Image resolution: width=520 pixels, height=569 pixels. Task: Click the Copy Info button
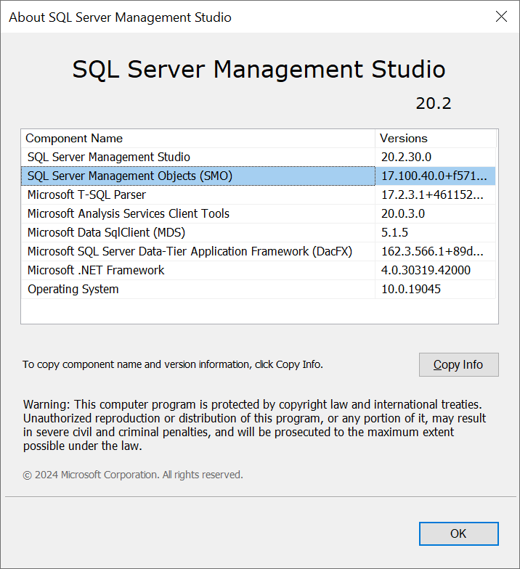click(x=459, y=364)
